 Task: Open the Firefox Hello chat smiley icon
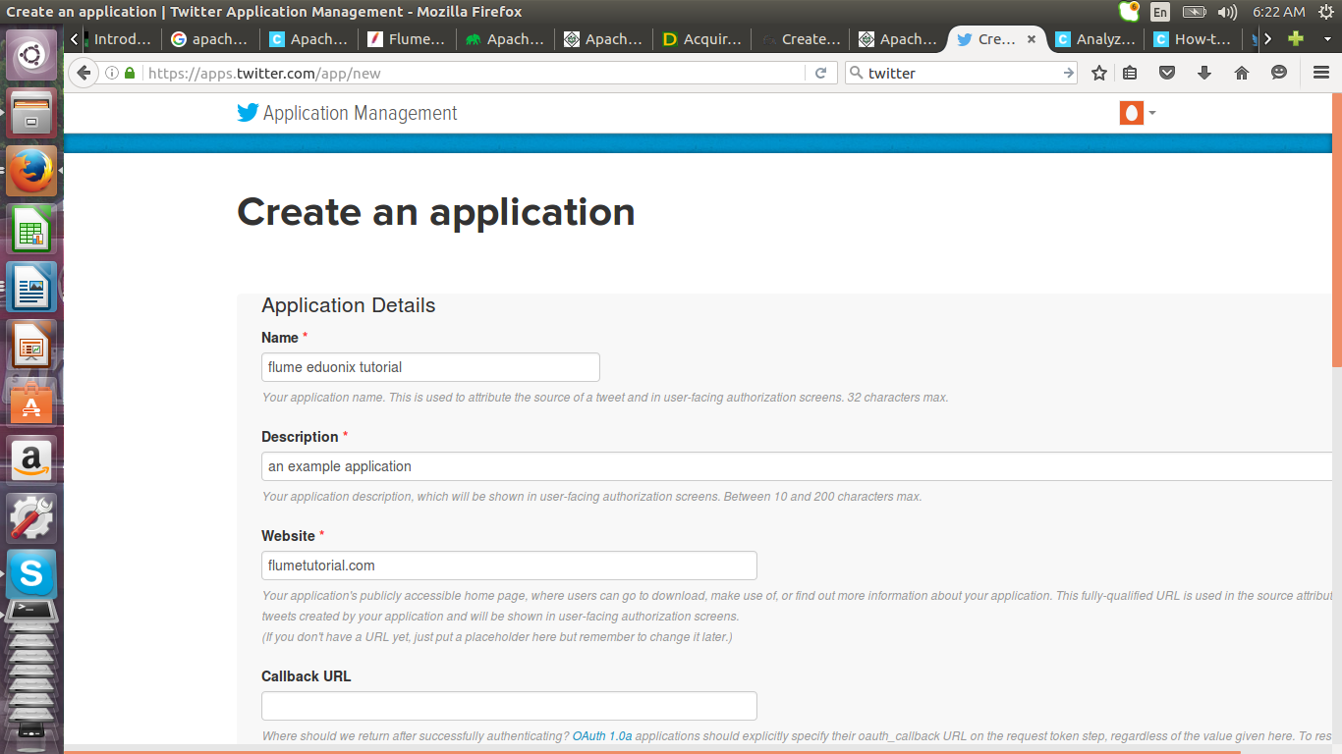1279,73
